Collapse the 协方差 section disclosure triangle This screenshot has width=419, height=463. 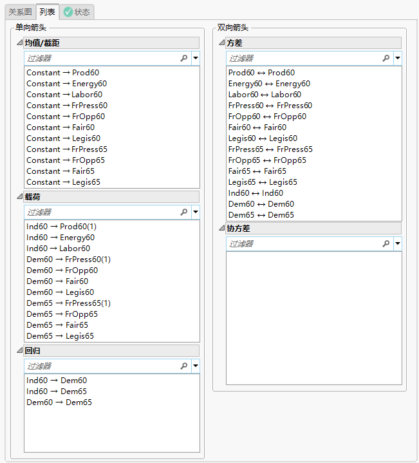pyautogui.click(x=221, y=229)
